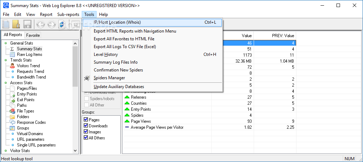Uncheck the All Others group checkbox
This screenshot has height=162, width=363.
tap(86, 138)
